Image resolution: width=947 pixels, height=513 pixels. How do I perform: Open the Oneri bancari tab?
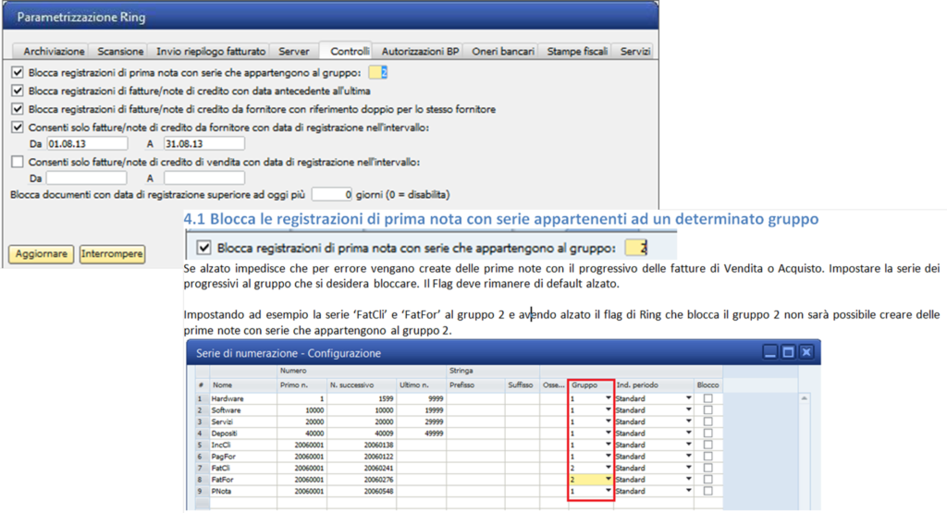[x=502, y=52]
